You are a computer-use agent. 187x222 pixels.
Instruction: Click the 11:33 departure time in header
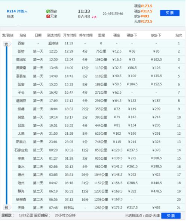pyautogui.click(x=84, y=11)
